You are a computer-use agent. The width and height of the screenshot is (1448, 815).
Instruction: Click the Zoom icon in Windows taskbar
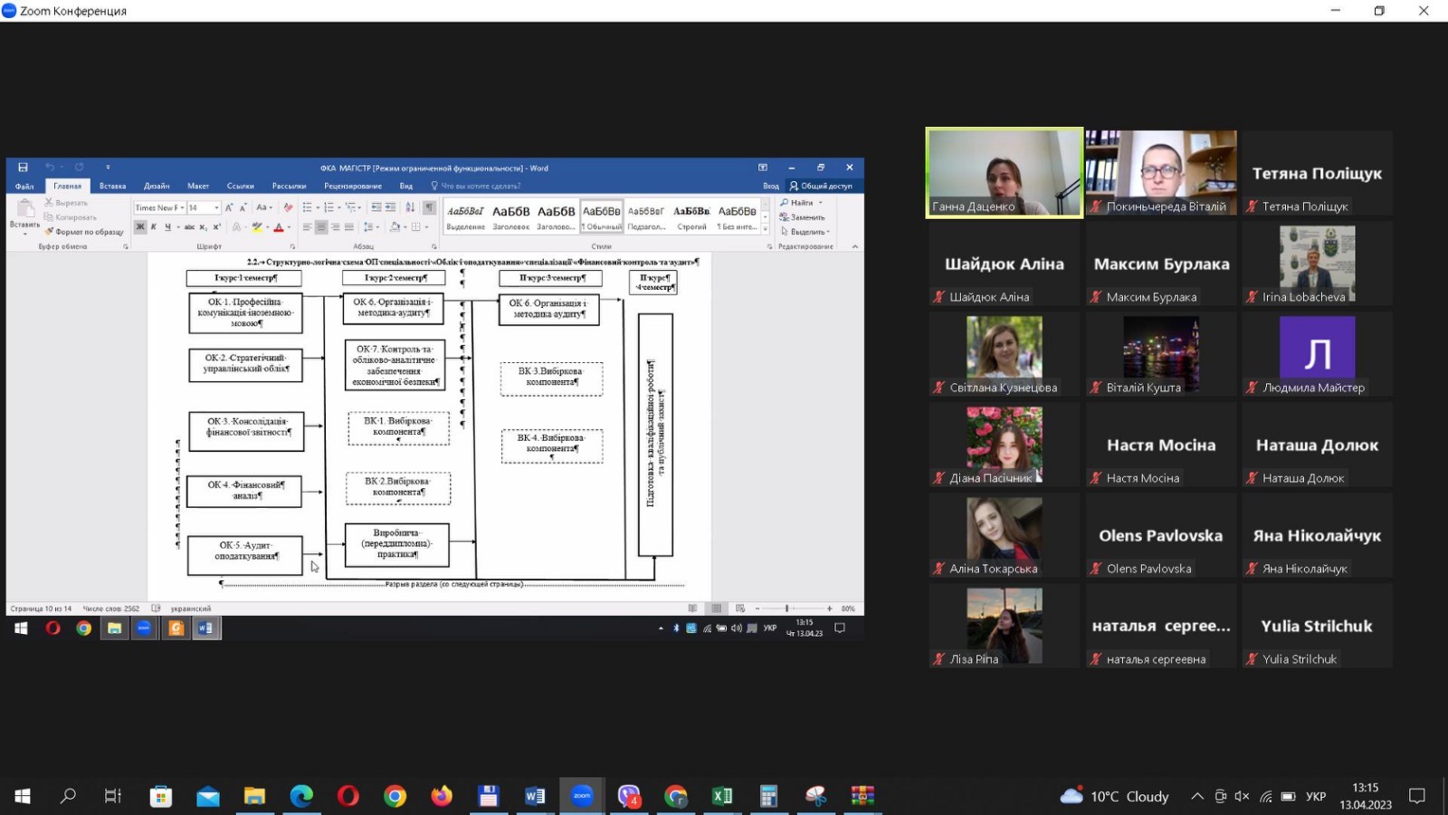pyautogui.click(x=582, y=796)
